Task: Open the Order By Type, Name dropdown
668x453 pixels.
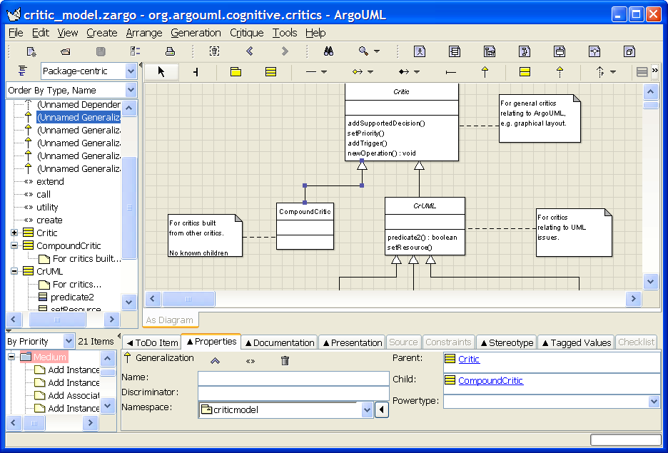Action: click(x=131, y=90)
